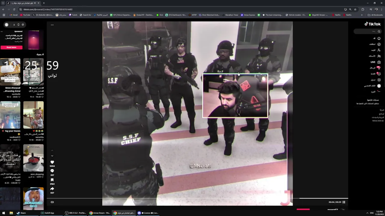Go to next video with down chevron
Image resolution: width=385 pixels, height=216 pixels.
(52, 156)
